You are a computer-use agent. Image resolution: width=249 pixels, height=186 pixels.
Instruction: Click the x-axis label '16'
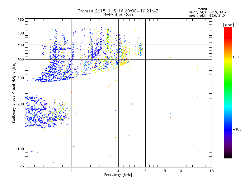(212, 171)
